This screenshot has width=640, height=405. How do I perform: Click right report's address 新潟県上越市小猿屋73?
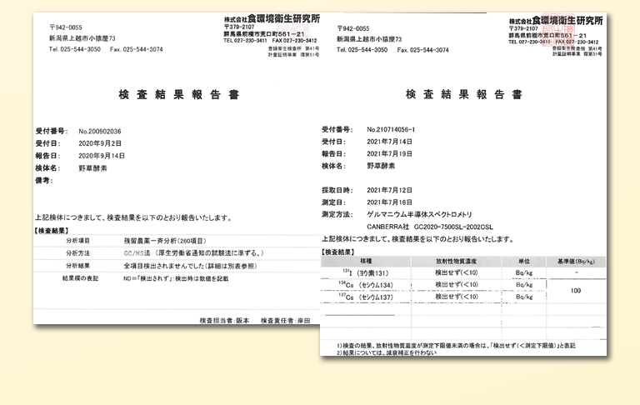369,39
